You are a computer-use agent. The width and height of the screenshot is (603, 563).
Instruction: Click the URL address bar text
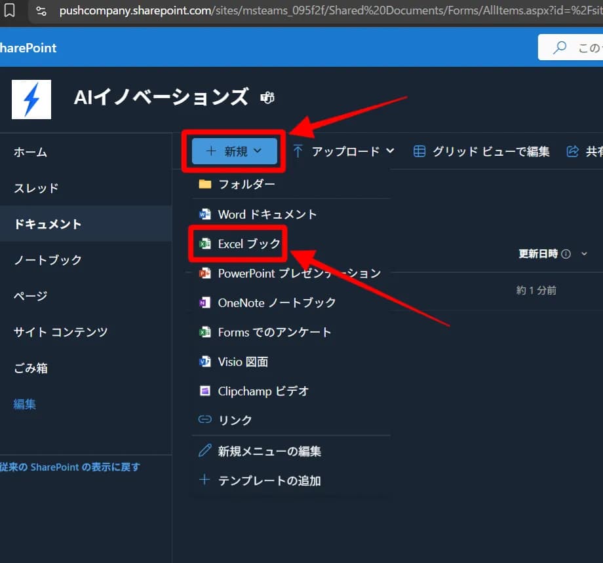[331, 10]
